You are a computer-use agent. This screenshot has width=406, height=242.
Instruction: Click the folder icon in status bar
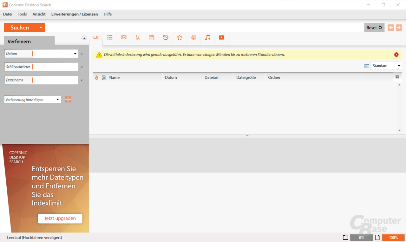coord(345,238)
